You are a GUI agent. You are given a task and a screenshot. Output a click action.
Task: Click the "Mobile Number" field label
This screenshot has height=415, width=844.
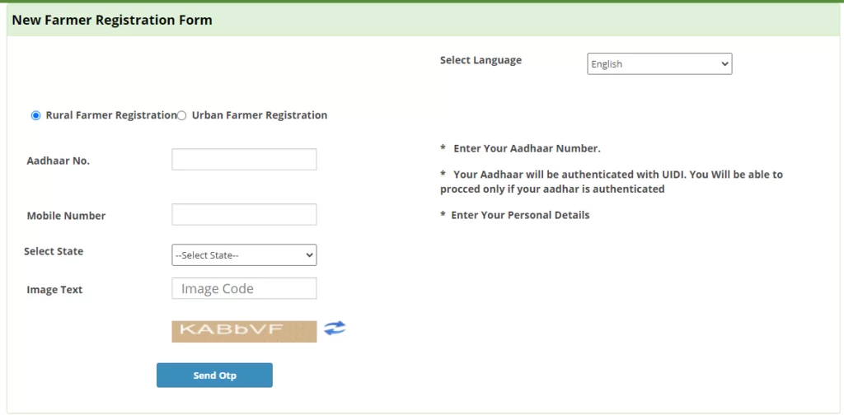point(66,216)
